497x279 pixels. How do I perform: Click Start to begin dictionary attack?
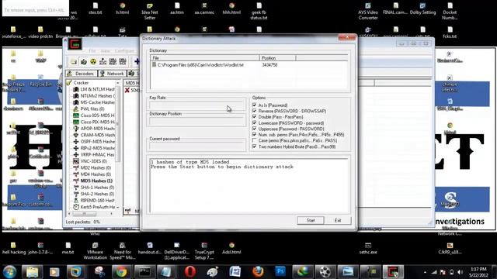point(311,220)
